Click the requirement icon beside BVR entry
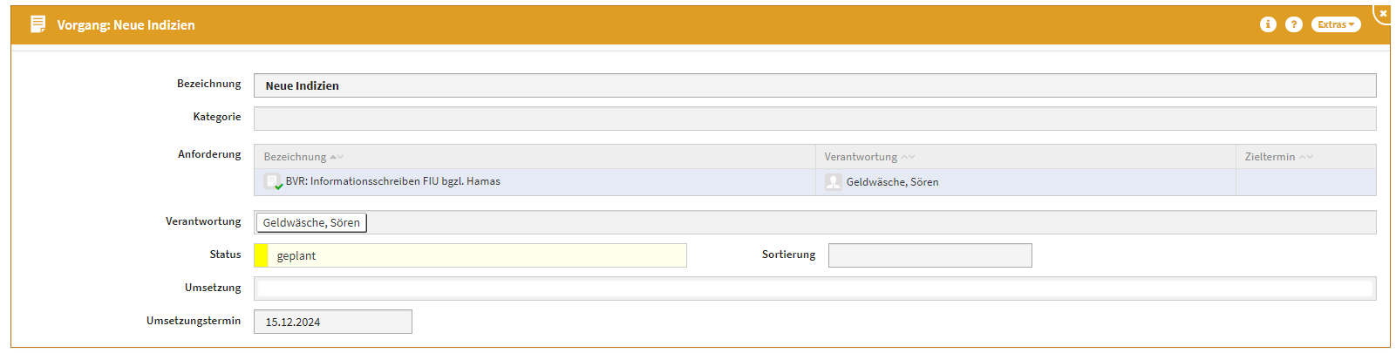 tap(273, 181)
